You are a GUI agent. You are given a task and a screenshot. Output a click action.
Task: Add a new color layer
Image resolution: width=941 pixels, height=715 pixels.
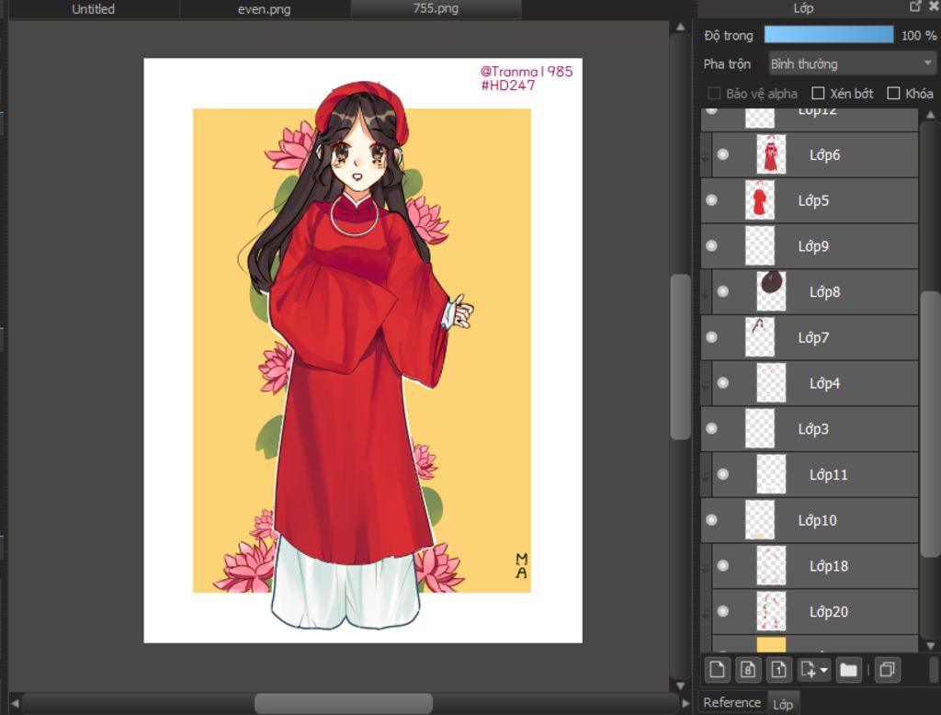717,669
